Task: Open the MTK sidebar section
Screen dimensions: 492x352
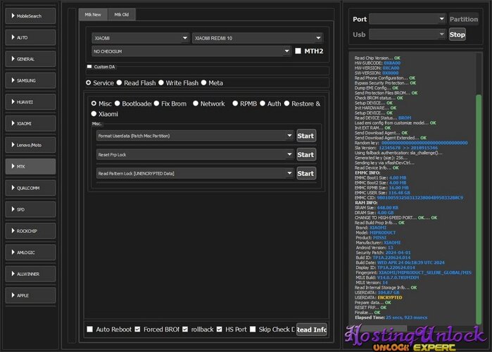Action: tap(30, 166)
